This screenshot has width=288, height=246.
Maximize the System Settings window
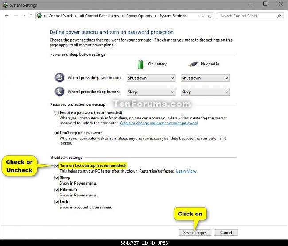(x=265, y=4)
